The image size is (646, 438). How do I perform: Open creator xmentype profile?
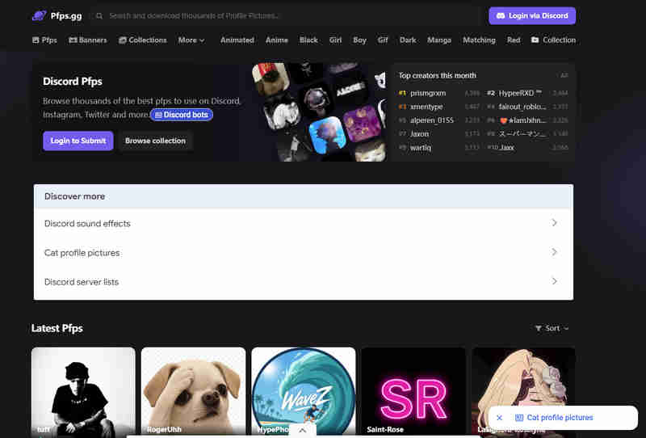pos(426,107)
